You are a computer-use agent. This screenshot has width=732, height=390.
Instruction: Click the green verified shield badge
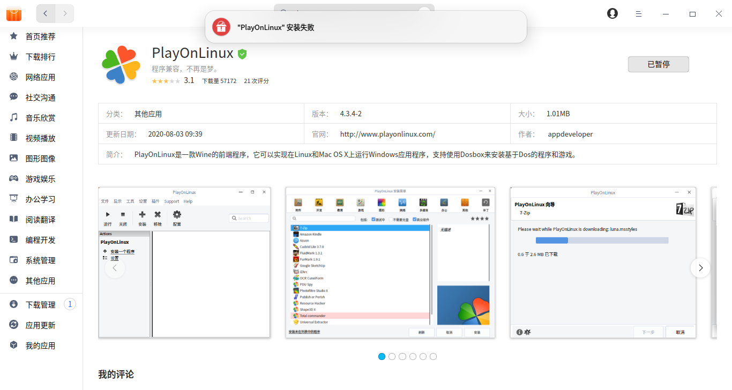(x=242, y=54)
